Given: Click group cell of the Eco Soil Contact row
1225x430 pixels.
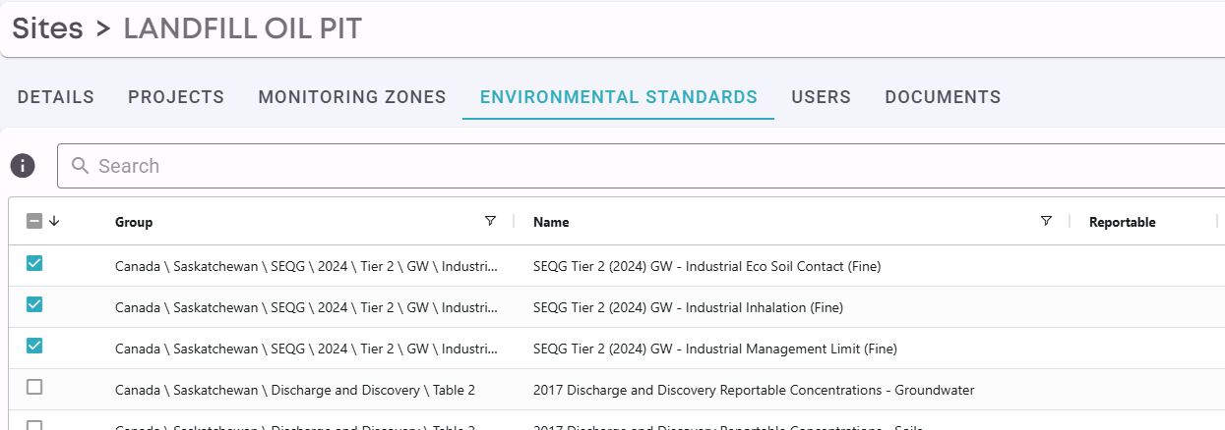Looking at the screenshot, I should pos(306,266).
